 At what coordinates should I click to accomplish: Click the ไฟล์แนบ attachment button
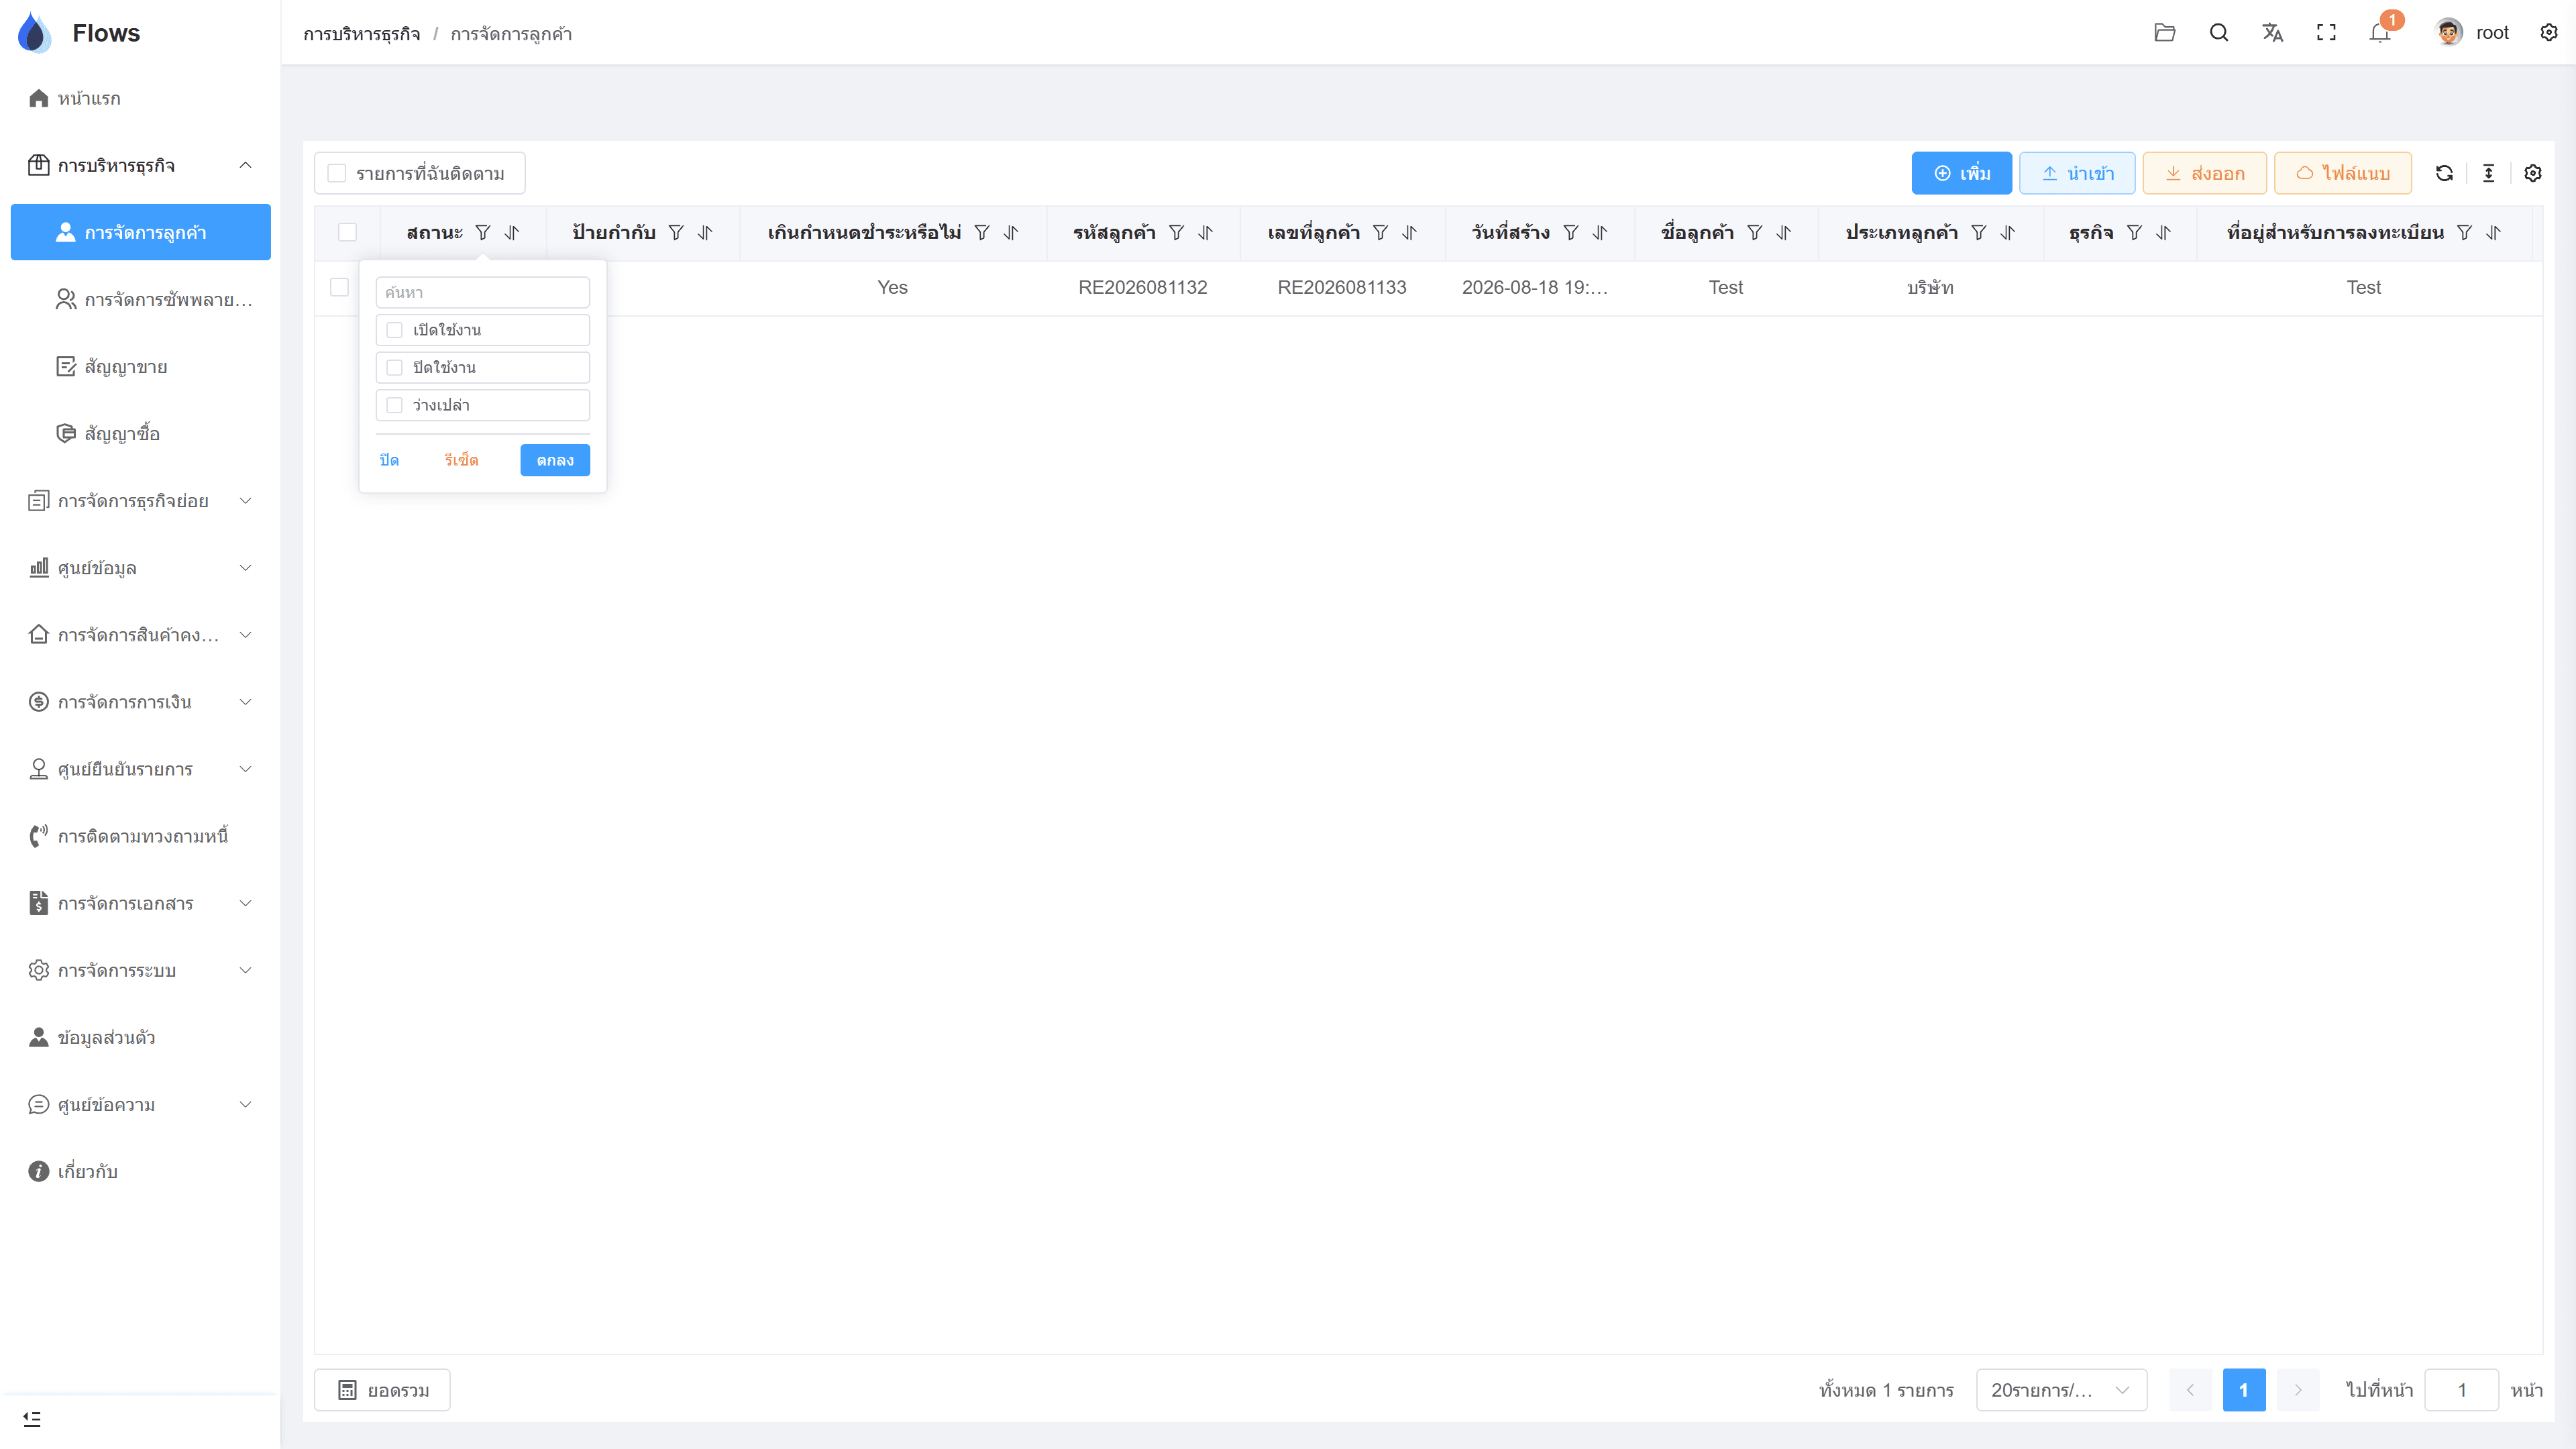coord(2342,173)
